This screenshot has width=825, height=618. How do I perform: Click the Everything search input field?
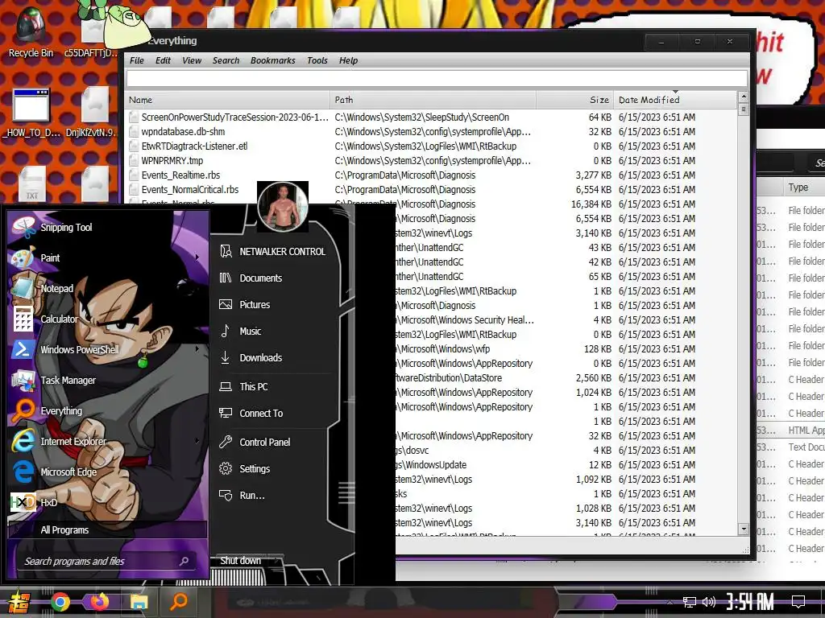(x=437, y=79)
